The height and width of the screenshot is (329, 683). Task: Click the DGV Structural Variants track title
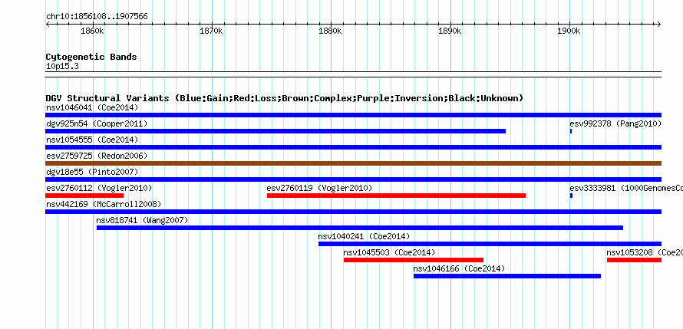tap(285, 98)
